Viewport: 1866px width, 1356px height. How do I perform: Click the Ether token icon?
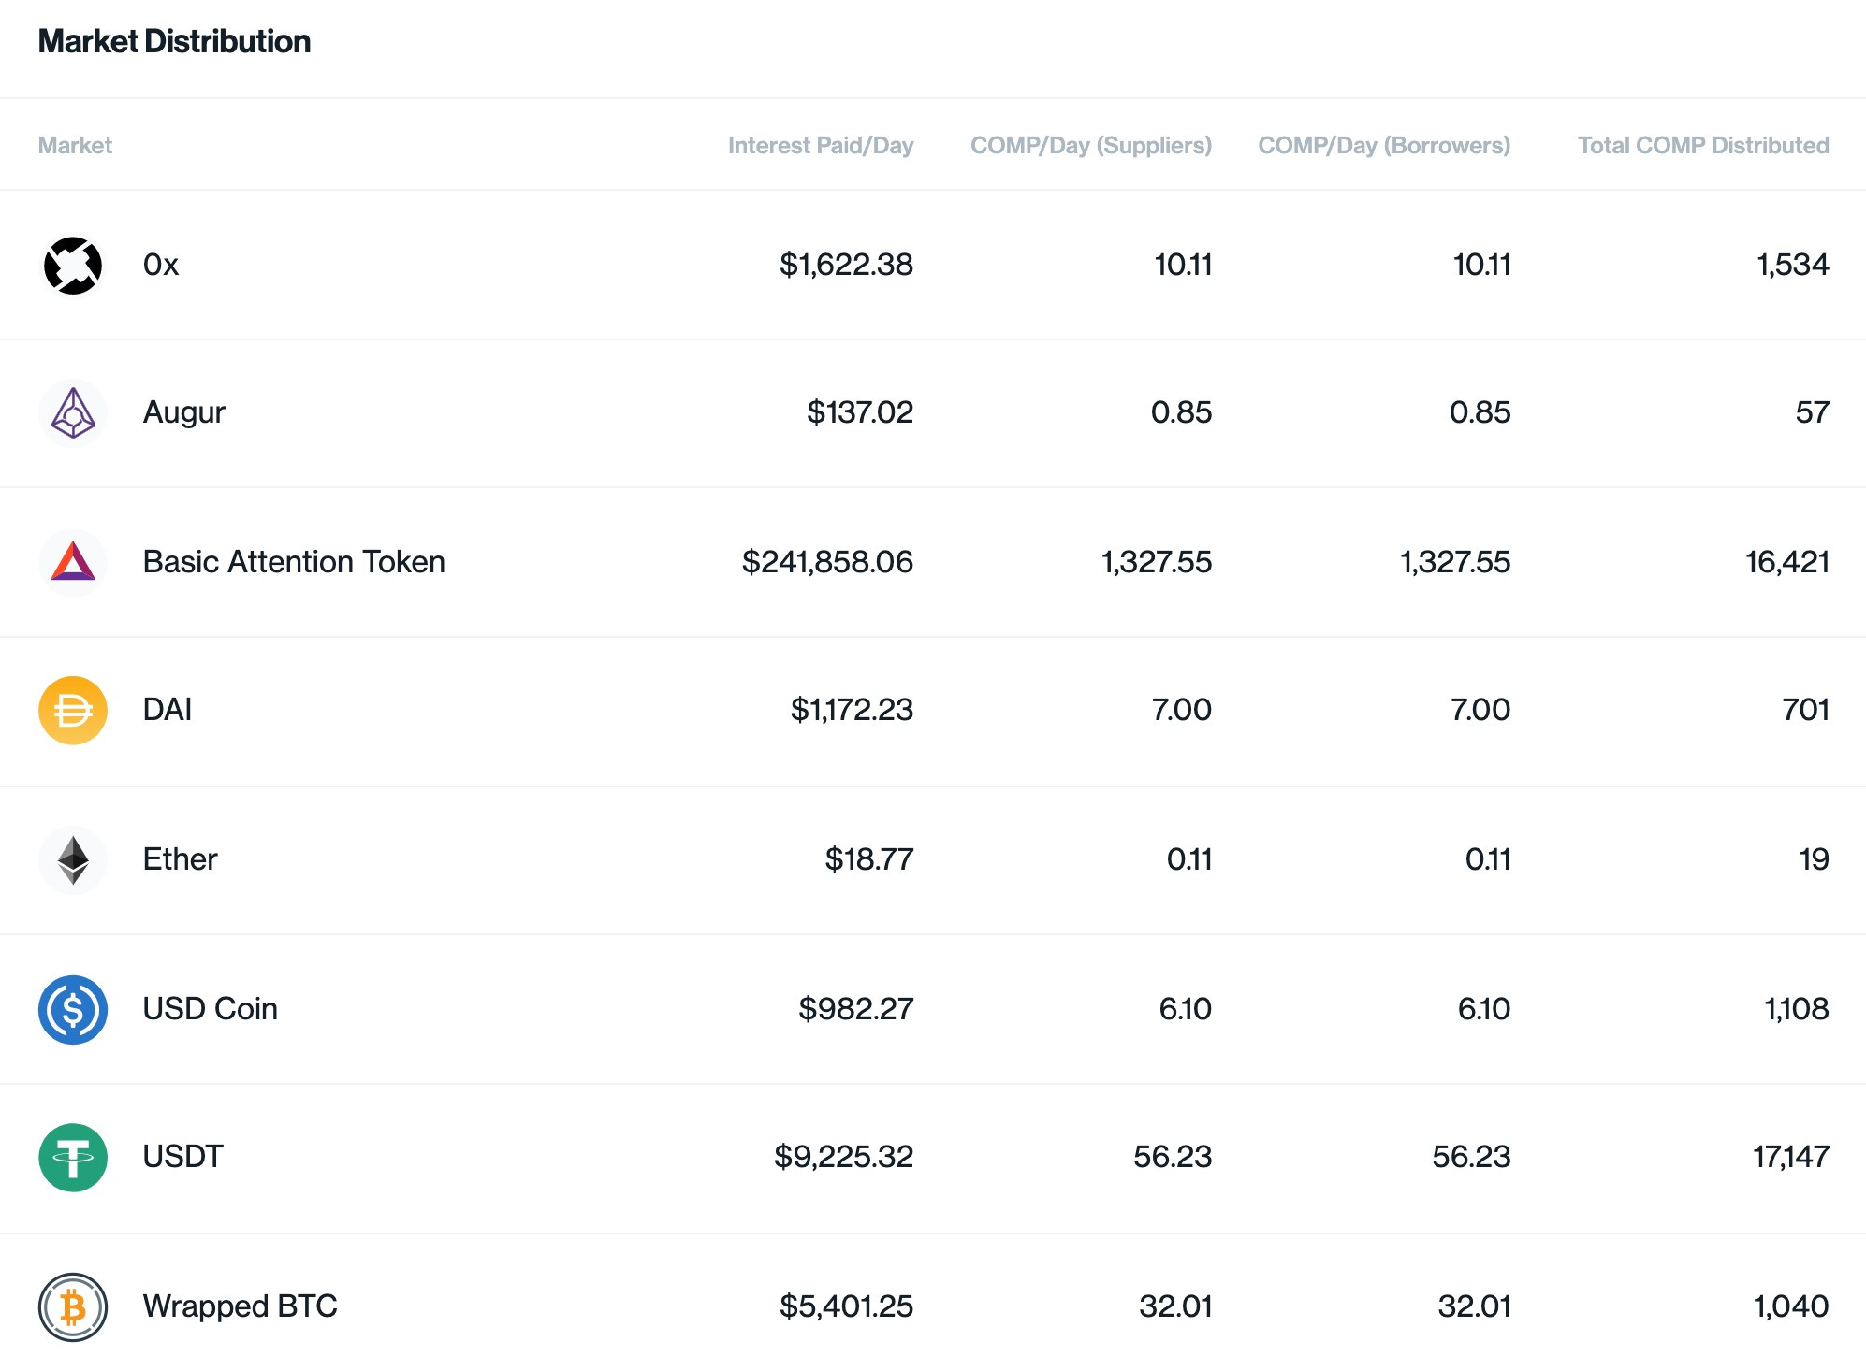[x=73, y=859]
